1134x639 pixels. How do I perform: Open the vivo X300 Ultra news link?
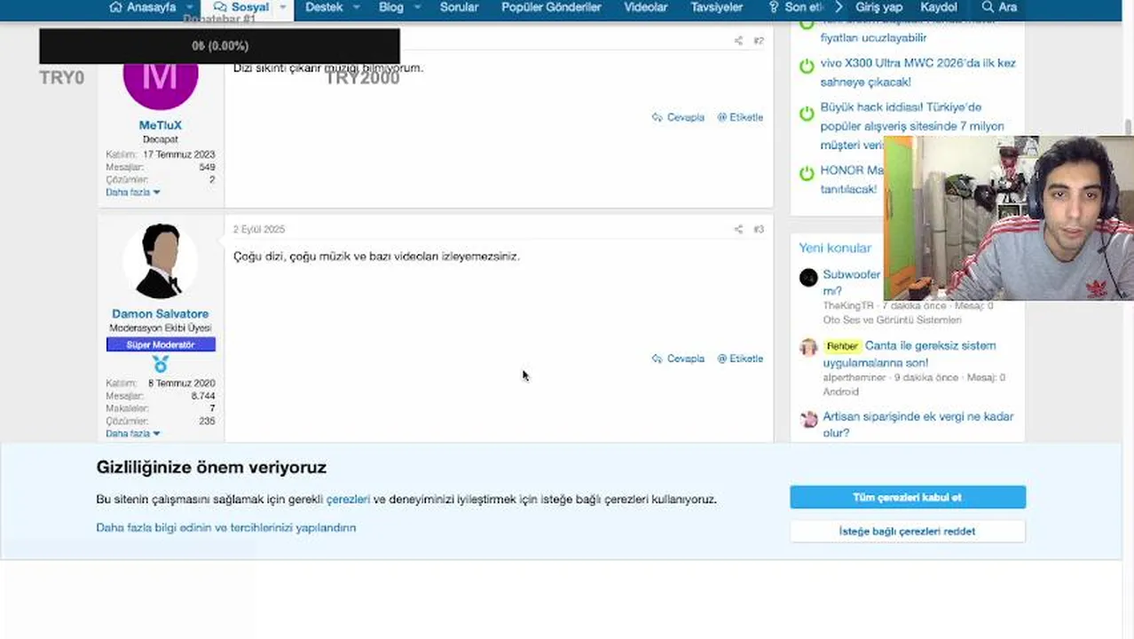click(x=917, y=73)
